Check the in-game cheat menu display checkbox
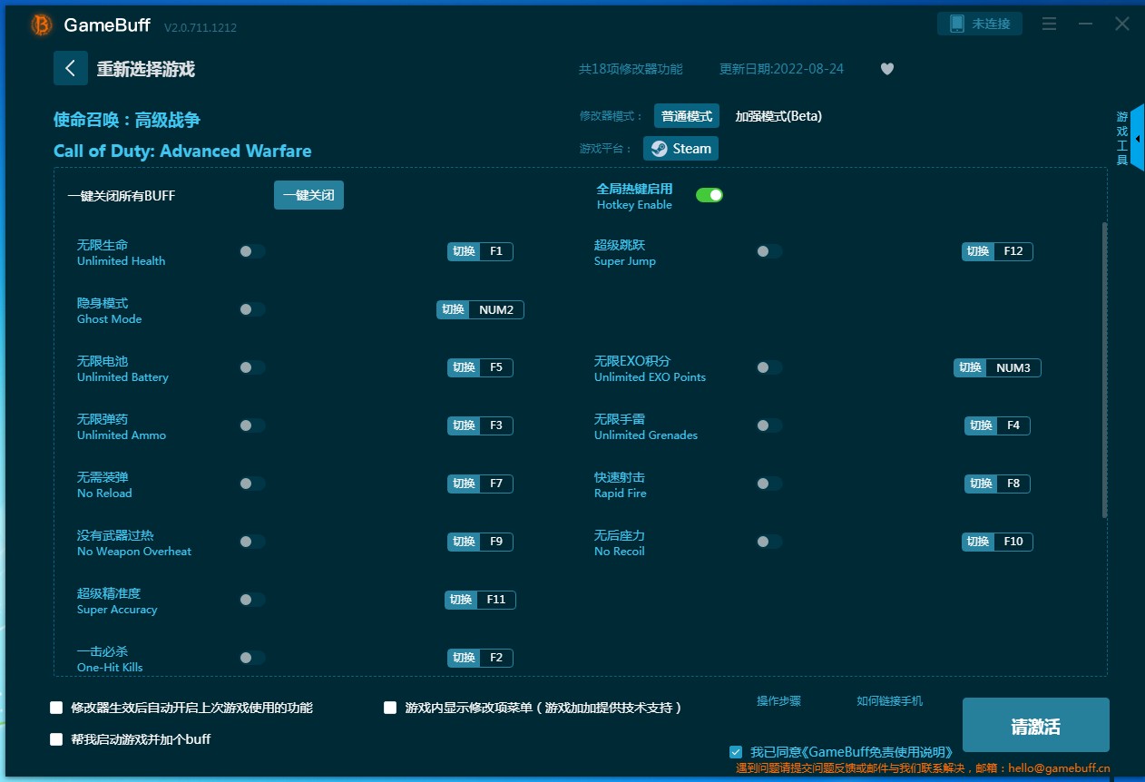The image size is (1145, 782). (390, 708)
